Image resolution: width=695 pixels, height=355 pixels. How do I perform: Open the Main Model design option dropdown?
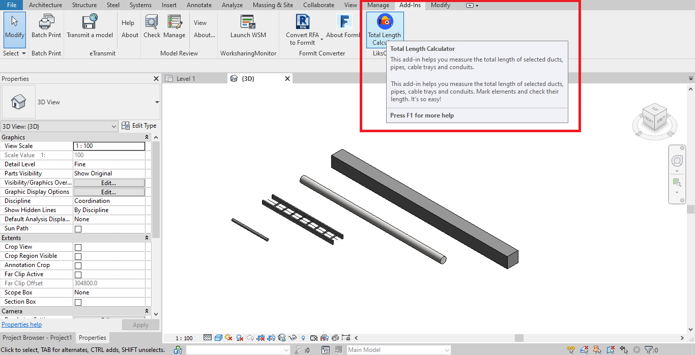point(398,350)
